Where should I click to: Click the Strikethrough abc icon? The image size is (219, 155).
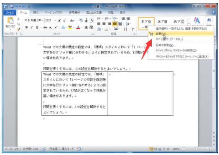45,28
